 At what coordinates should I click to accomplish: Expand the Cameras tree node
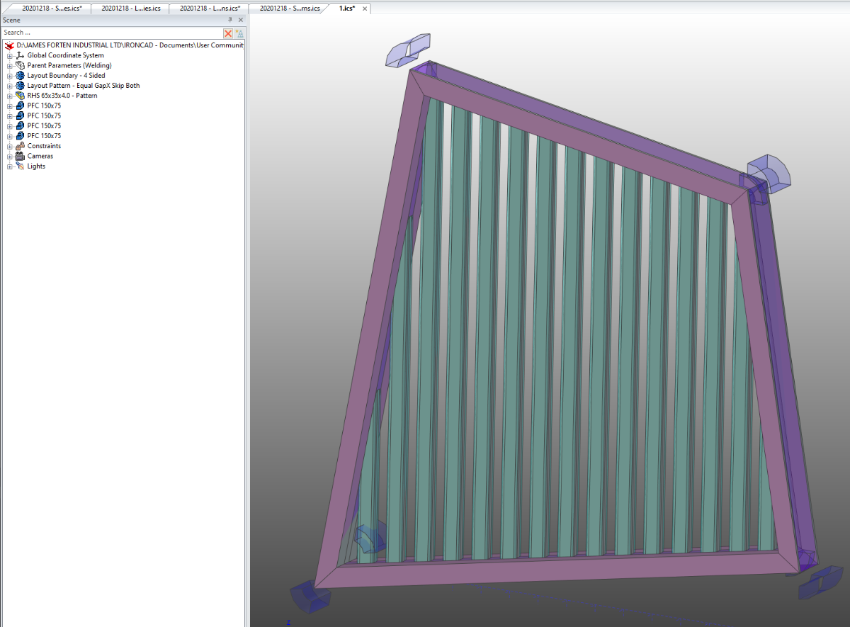pyautogui.click(x=10, y=156)
